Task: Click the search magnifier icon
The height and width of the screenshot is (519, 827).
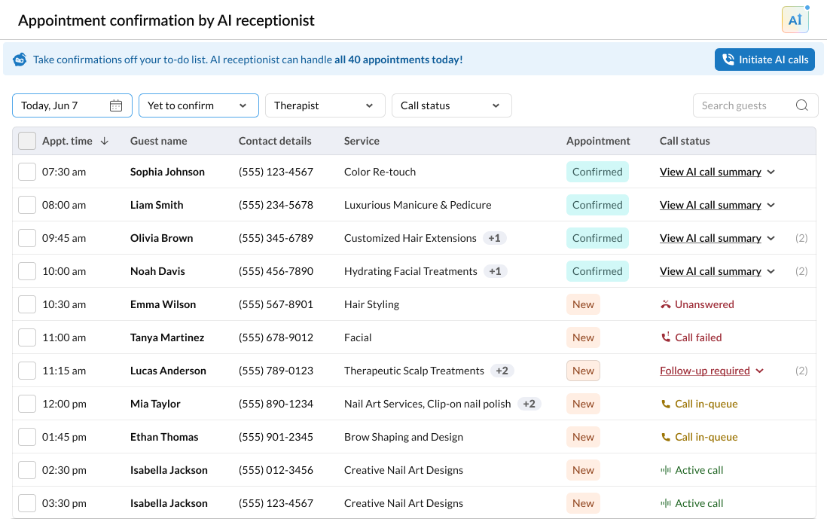Action: point(802,105)
